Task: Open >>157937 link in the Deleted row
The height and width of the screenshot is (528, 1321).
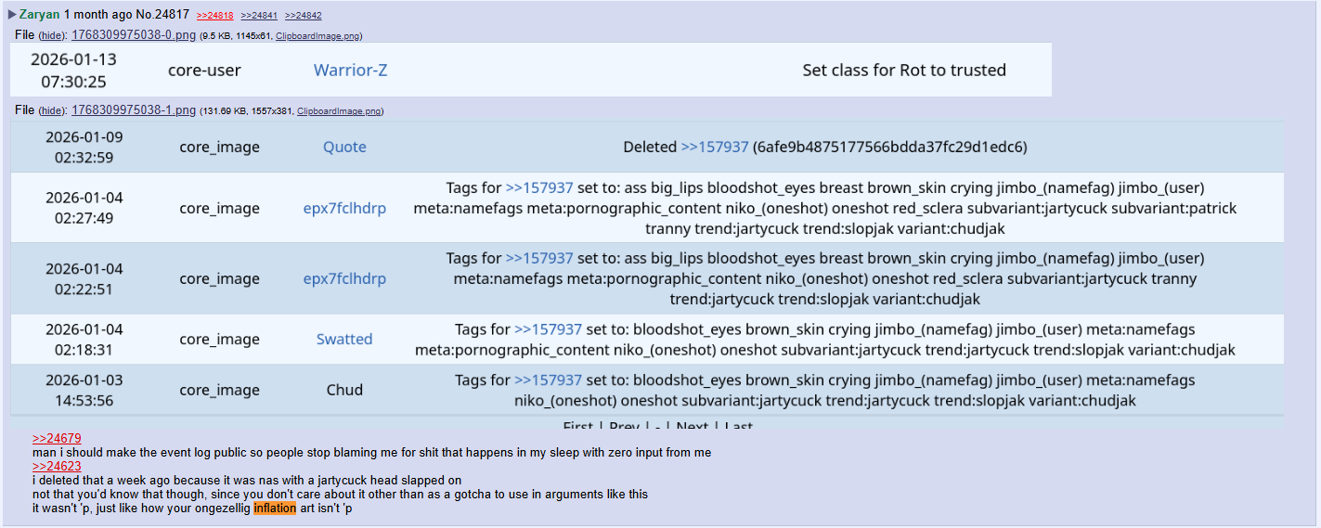Action: point(714,147)
